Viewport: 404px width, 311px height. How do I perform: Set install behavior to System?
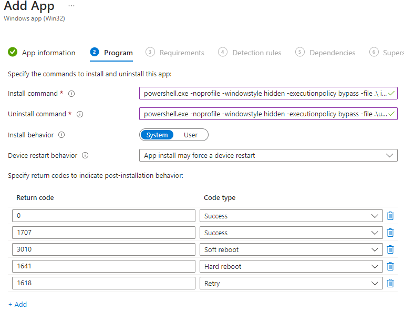157,135
